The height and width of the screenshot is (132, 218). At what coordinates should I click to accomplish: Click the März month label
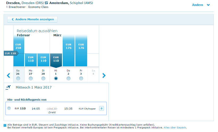coord(57,35)
